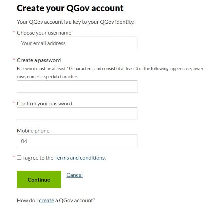This screenshot has width=210, height=207.
Task: Click the red asterisk next to agreement checkbox
Action: click(x=14, y=157)
